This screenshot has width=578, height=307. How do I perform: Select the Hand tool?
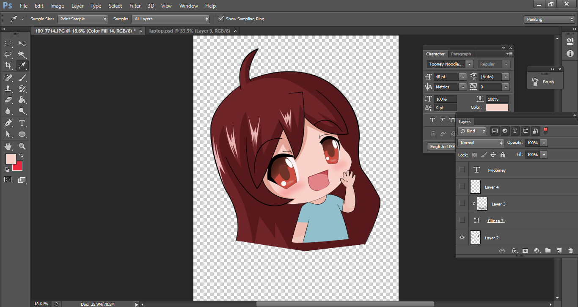pos(8,146)
